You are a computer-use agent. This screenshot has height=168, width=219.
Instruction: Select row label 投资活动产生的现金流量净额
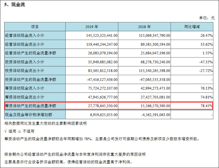(x=30, y=79)
